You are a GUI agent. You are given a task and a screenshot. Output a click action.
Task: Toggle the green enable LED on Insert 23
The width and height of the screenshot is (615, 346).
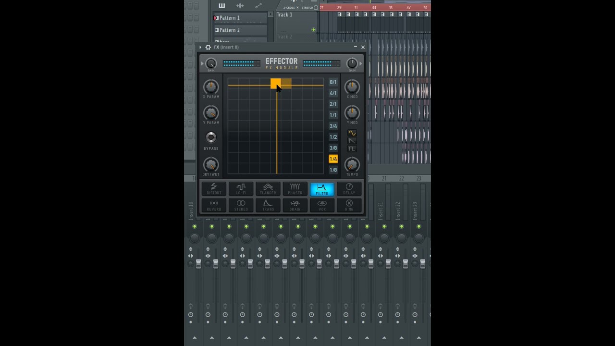coord(419,226)
